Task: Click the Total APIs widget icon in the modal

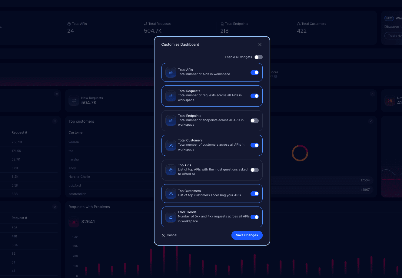Action: coord(171,72)
